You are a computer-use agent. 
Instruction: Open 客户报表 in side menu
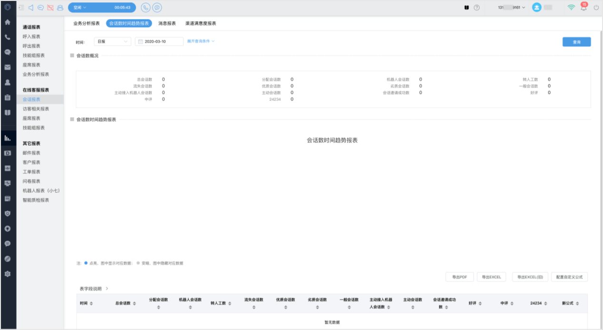click(32, 162)
